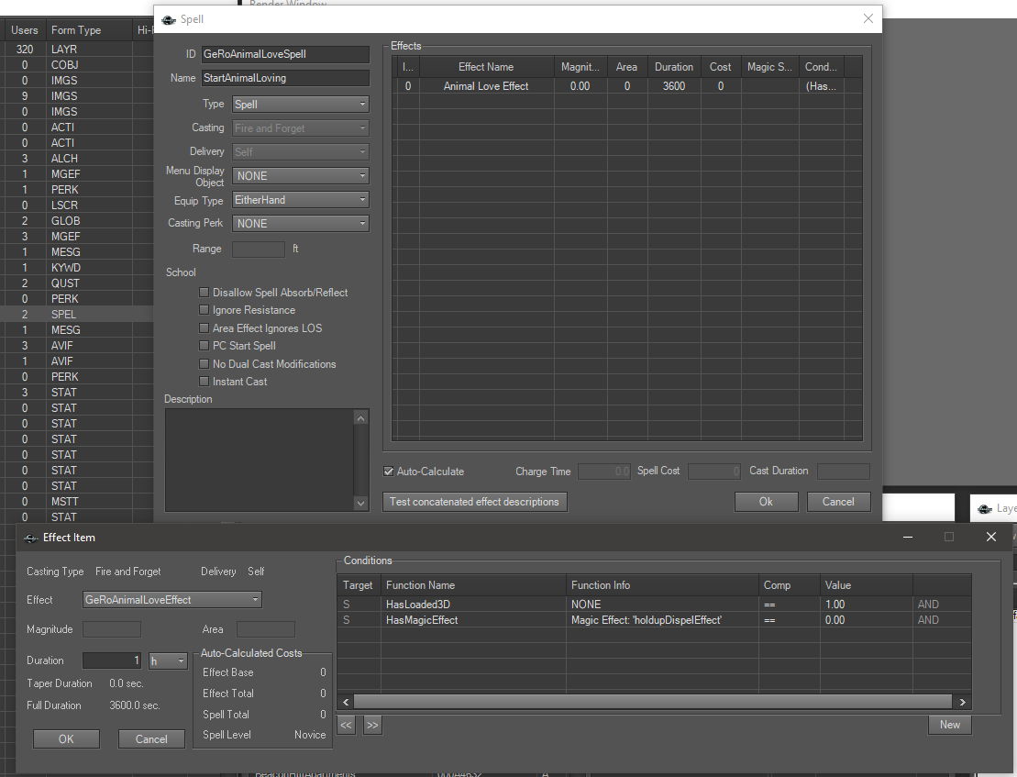Viewport: 1017px width, 777px height.
Task: Close the Effect Item window
Action: click(991, 537)
